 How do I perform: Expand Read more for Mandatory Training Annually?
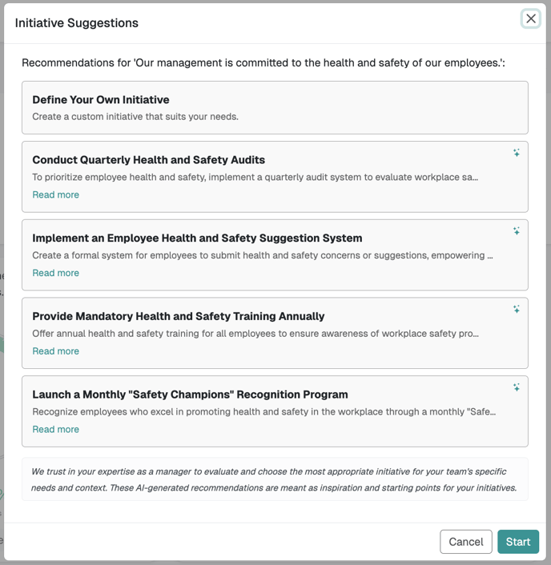[55, 351]
